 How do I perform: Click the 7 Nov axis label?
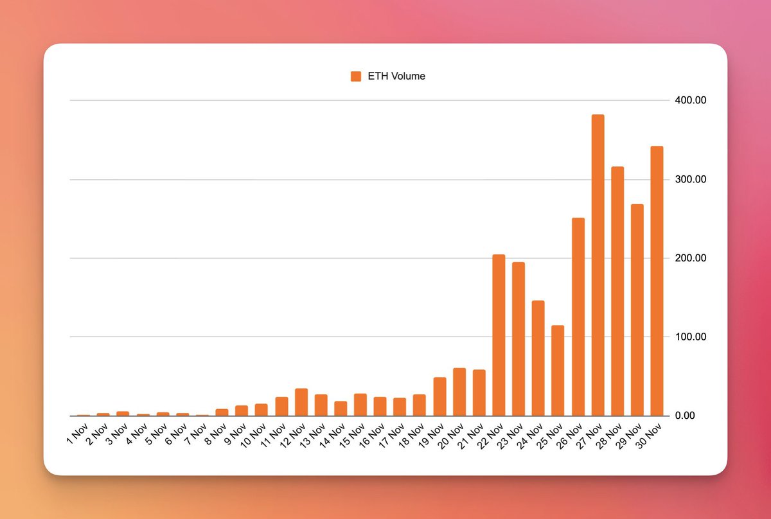(195, 433)
